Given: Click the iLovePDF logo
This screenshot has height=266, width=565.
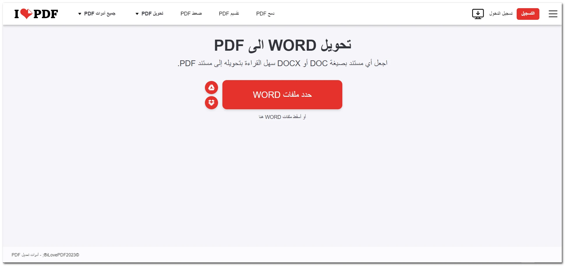Looking at the screenshot, I should pos(36,14).
